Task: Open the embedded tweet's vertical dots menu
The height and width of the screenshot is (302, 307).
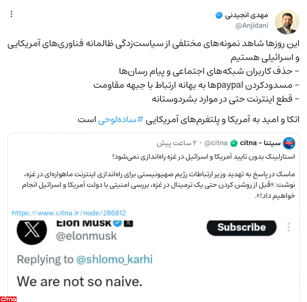Action: 289,227
